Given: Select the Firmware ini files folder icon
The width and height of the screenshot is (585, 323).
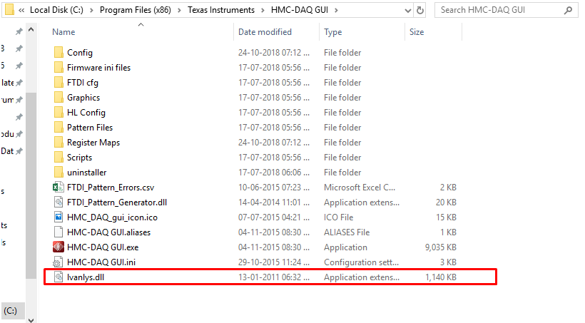Looking at the screenshot, I should point(58,67).
